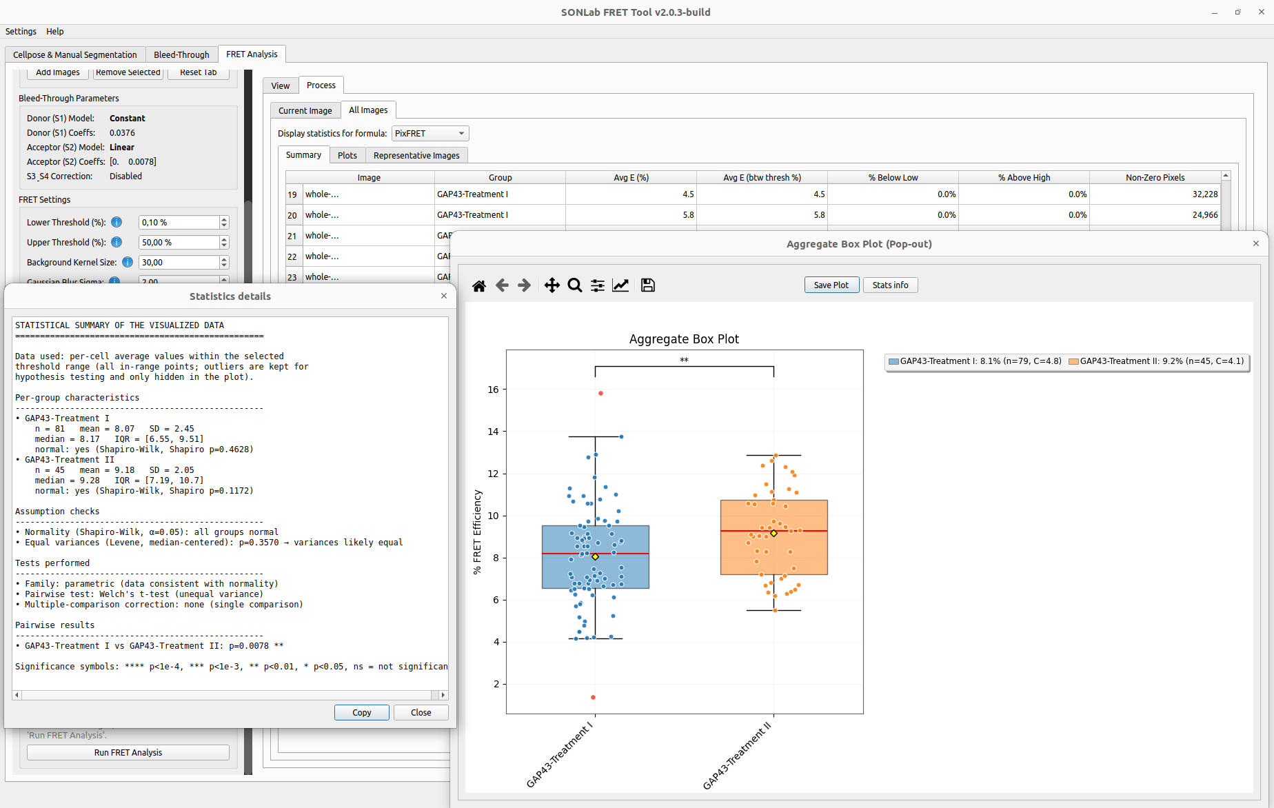1274x808 pixels.
Task: Go forward to next plot view
Action: (525, 285)
